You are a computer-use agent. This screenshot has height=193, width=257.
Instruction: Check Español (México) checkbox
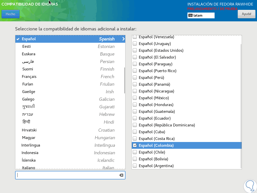[135, 98]
